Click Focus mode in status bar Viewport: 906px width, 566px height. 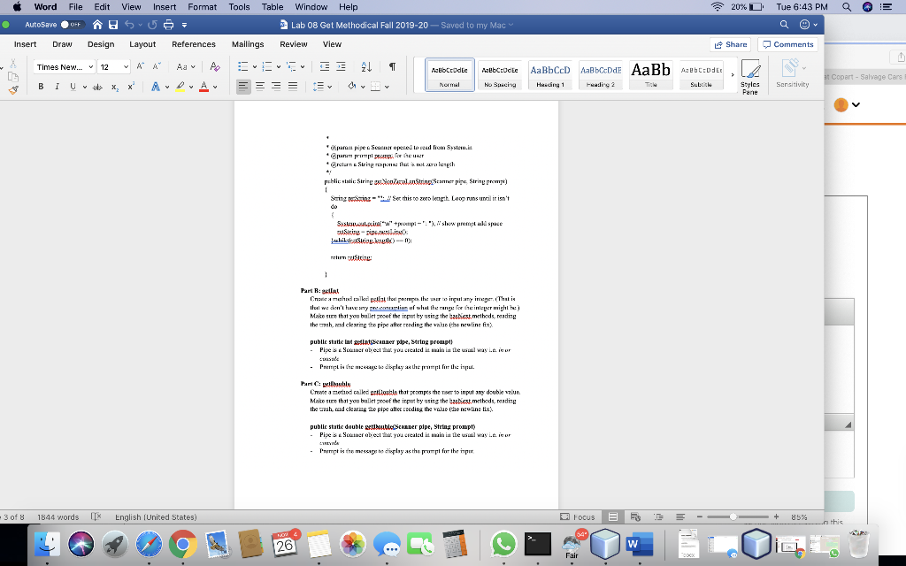577,516
